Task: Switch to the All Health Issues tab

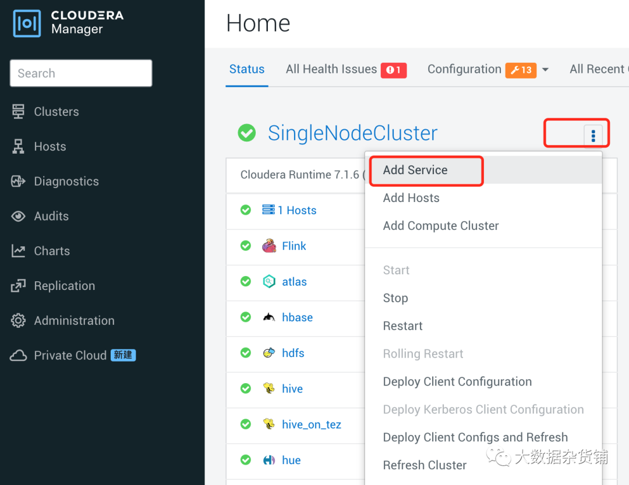Action: 331,69
